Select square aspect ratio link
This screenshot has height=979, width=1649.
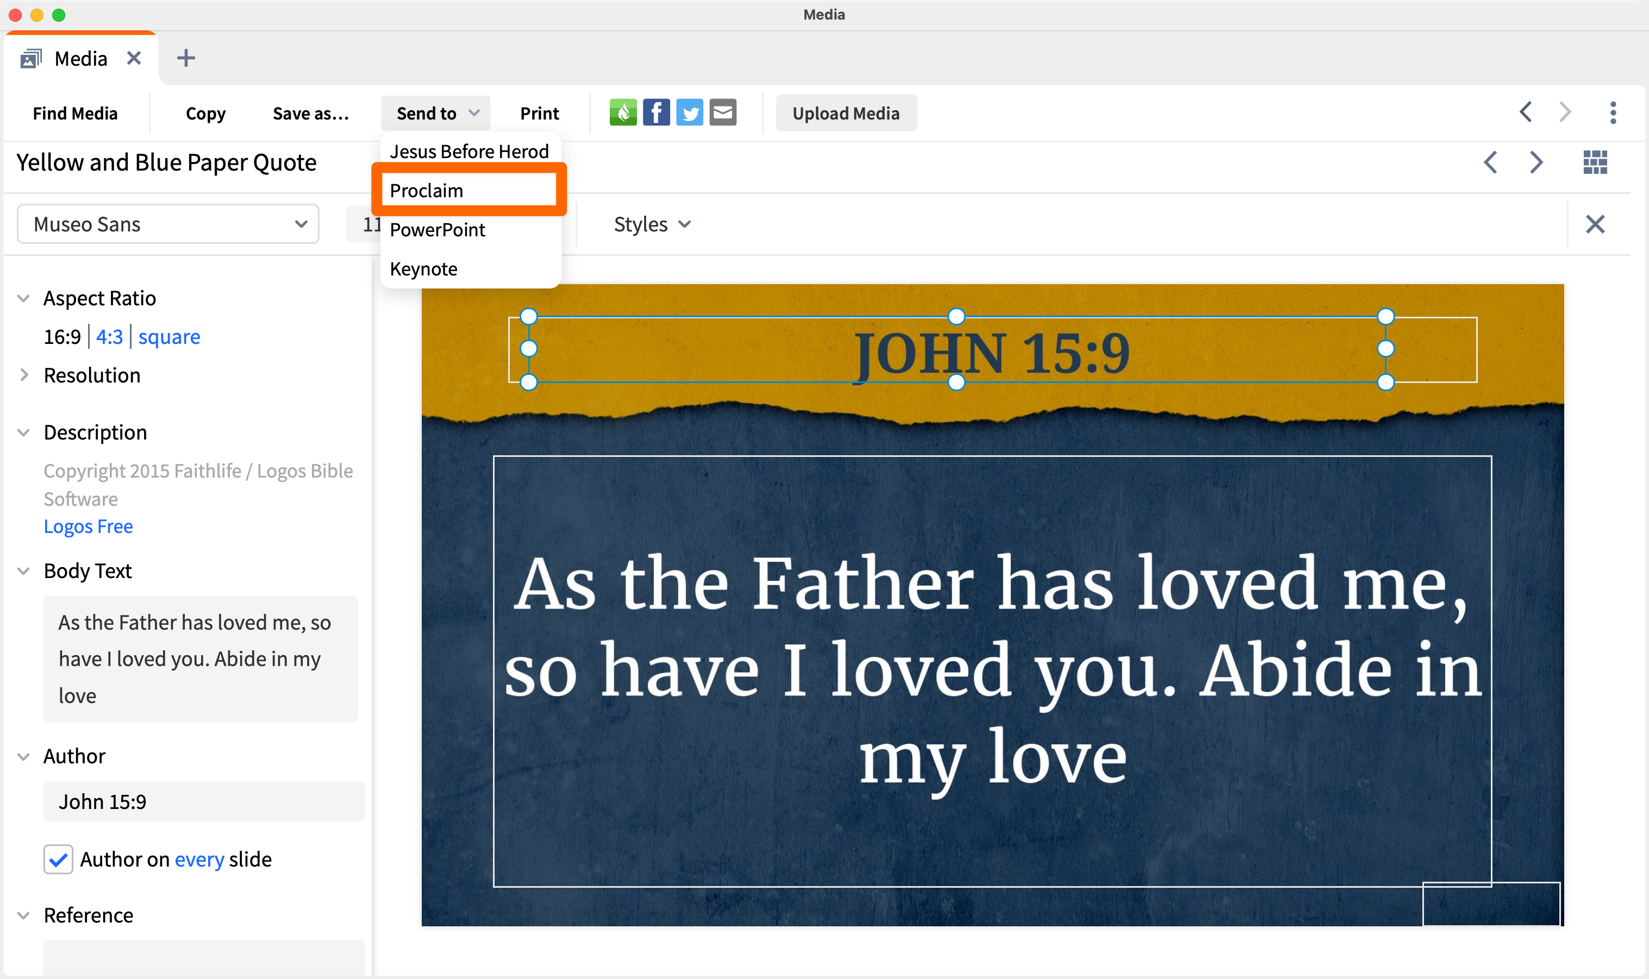[x=169, y=336]
